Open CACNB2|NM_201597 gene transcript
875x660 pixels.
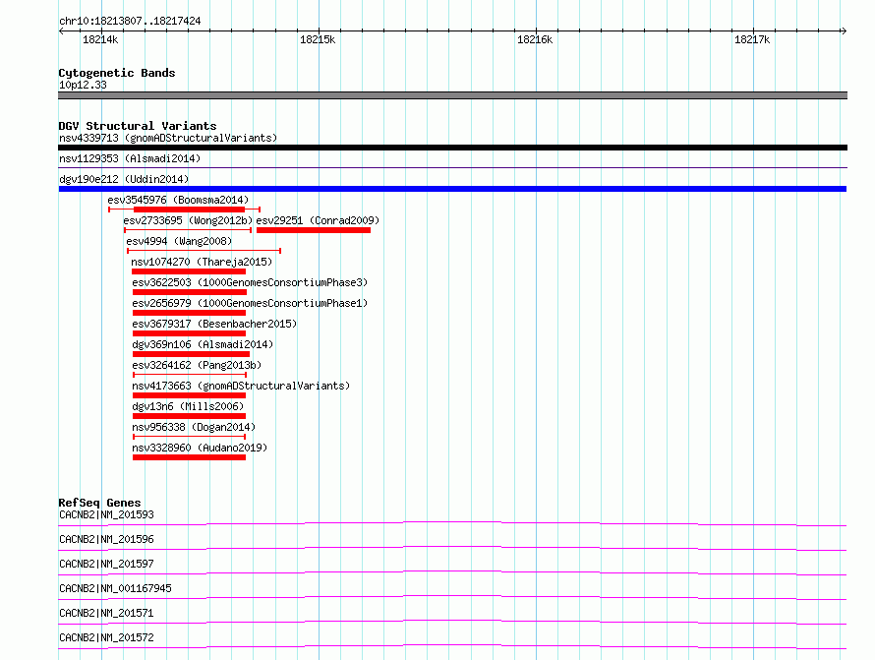pyautogui.click(x=106, y=564)
